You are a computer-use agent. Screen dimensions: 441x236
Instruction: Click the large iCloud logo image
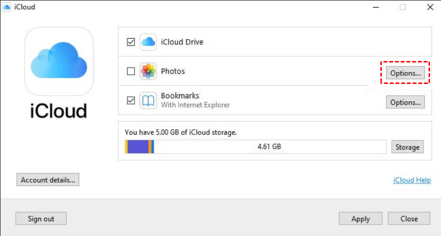(x=59, y=61)
